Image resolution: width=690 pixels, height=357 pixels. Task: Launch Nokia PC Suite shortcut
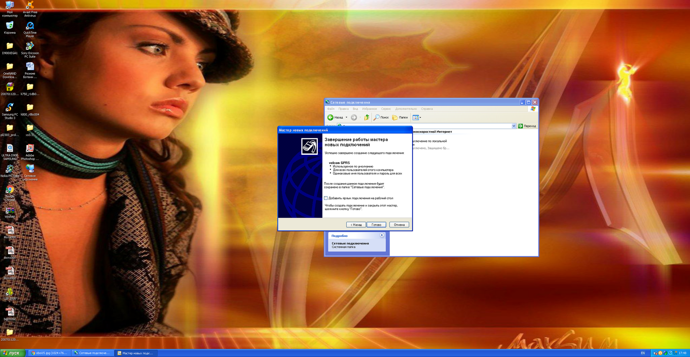pyautogui.click(x=10, y=171)
